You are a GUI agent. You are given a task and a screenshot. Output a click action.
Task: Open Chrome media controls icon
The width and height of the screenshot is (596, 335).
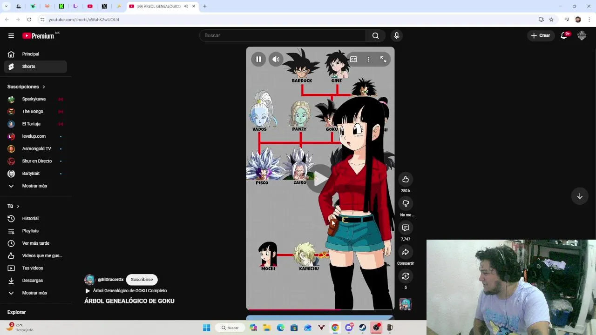tap(567, 20)
